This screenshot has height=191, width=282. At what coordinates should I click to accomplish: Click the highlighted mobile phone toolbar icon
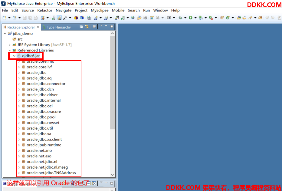59,18
